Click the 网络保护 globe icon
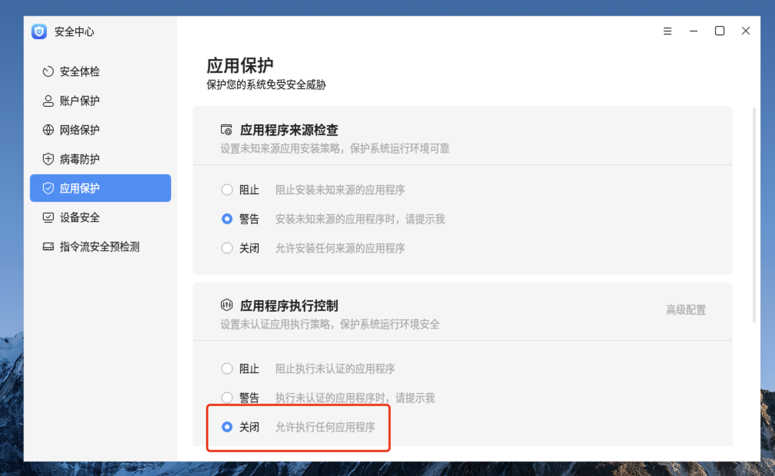This screenshot has width=775, height=476. pos(48,130)
